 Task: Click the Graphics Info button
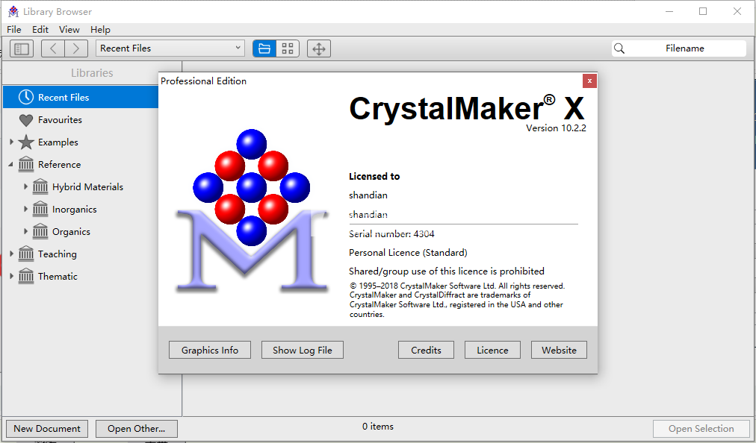tap(210, 350)
